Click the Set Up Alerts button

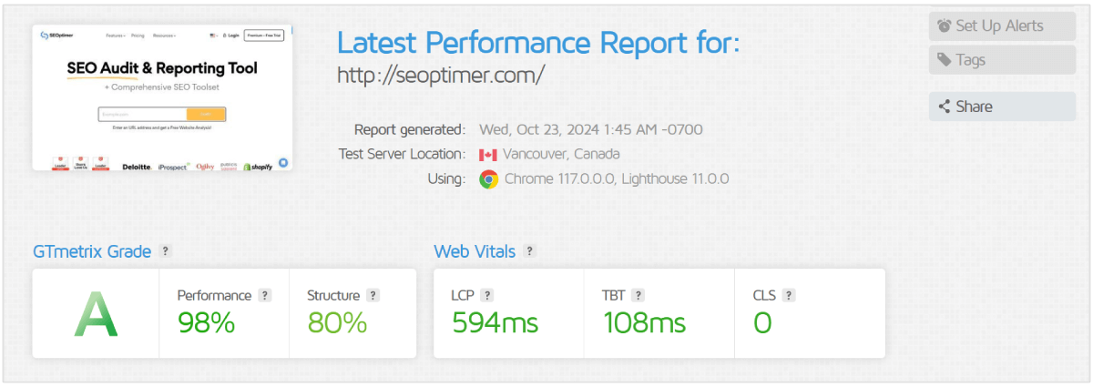1002,25
